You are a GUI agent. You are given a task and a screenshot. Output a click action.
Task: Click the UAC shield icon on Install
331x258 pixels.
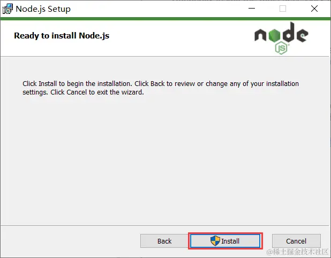click(x=215, y=241)
